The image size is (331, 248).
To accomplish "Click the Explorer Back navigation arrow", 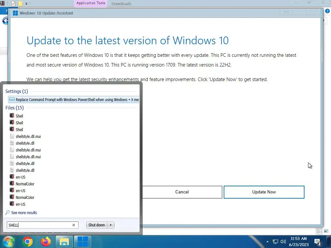I will [x=5, y=21].
